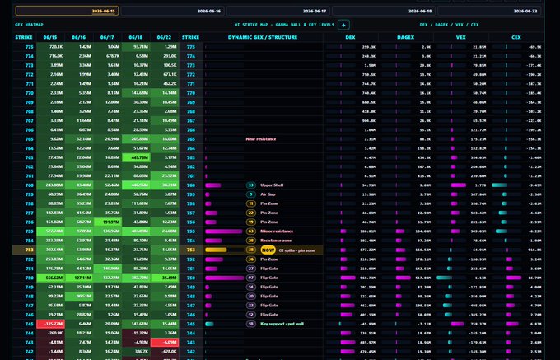560x360 pixels.
Task: Click strike 760 in the heatmap strike column
Action: pyautogui.click(x=30, y=185)
